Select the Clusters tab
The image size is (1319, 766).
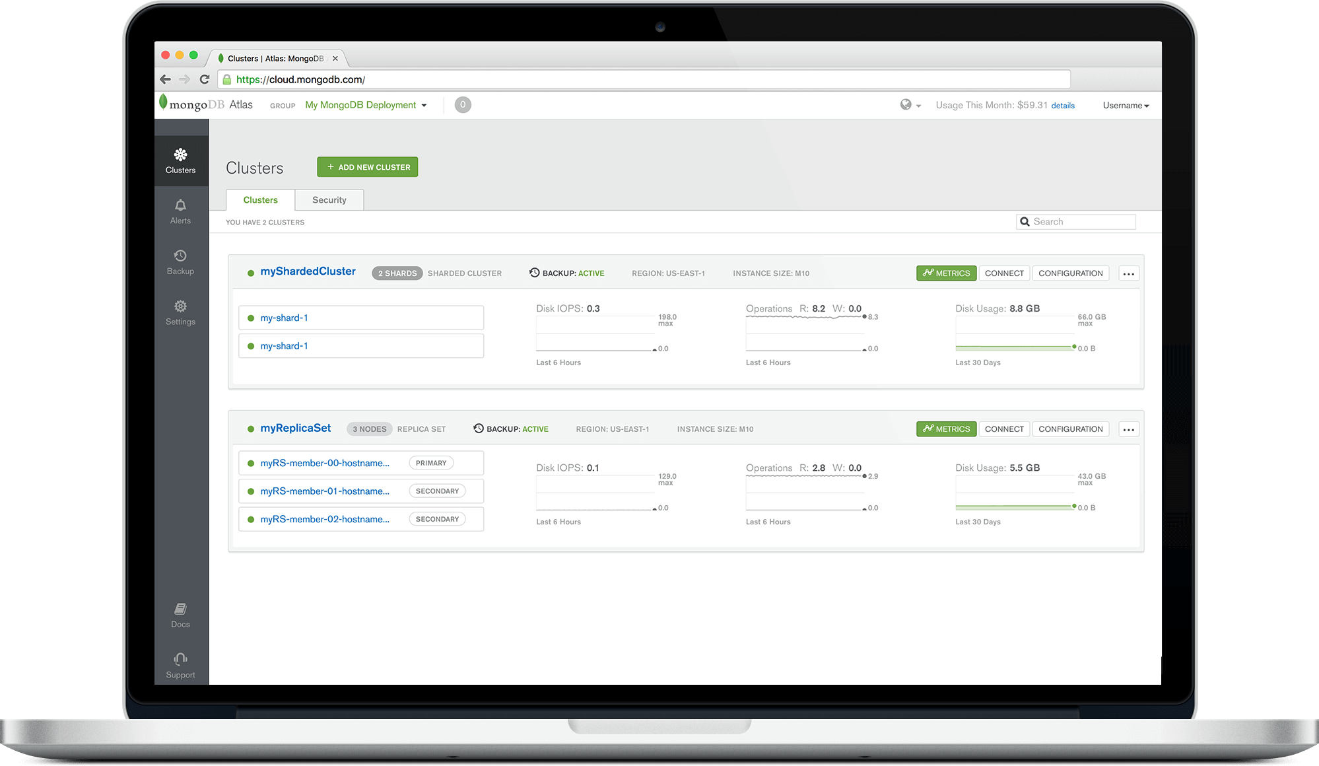tap(260, 199)
